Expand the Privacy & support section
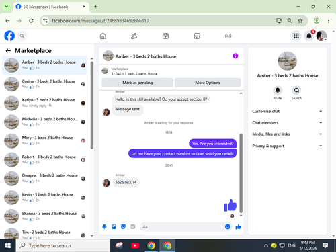 [287, 146]
